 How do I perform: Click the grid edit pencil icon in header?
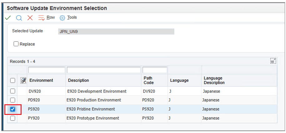pyautogui.click(x=23, y=80)
